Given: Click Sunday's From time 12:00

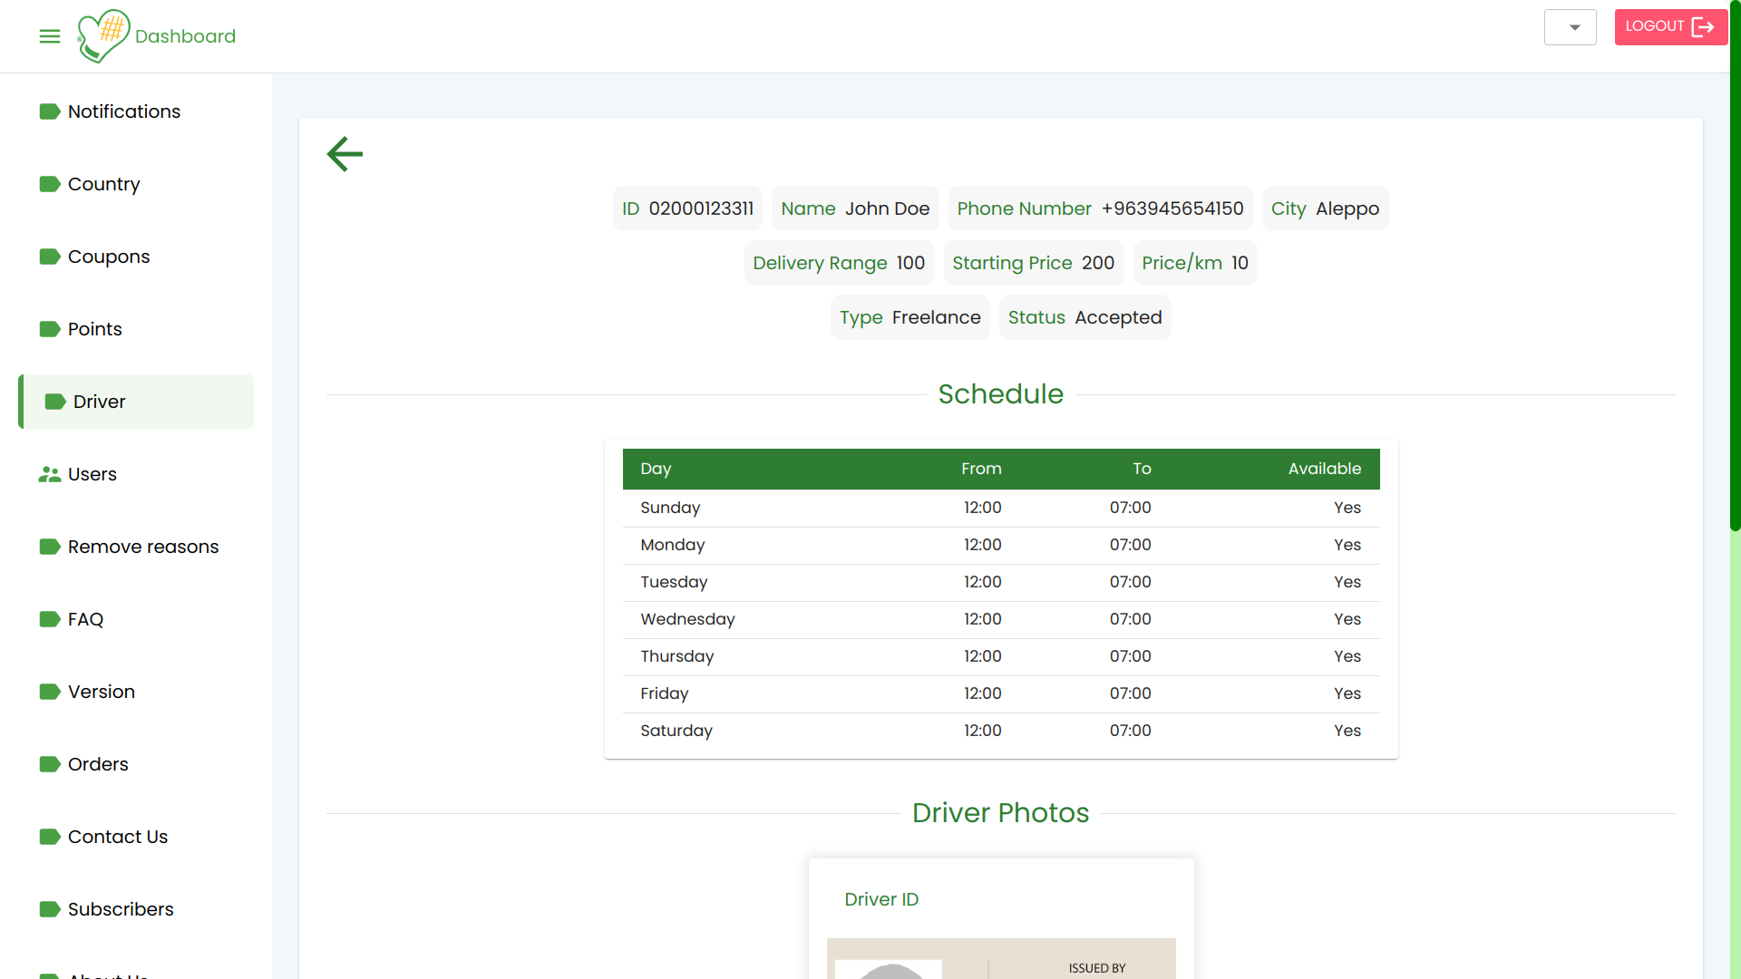Looking at the screenshot, I should (x=982, y=508).
